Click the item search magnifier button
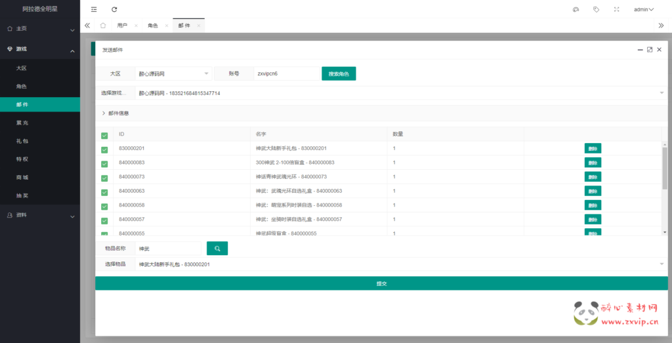This screenshot has height=343, width=672. coord(217,249)
